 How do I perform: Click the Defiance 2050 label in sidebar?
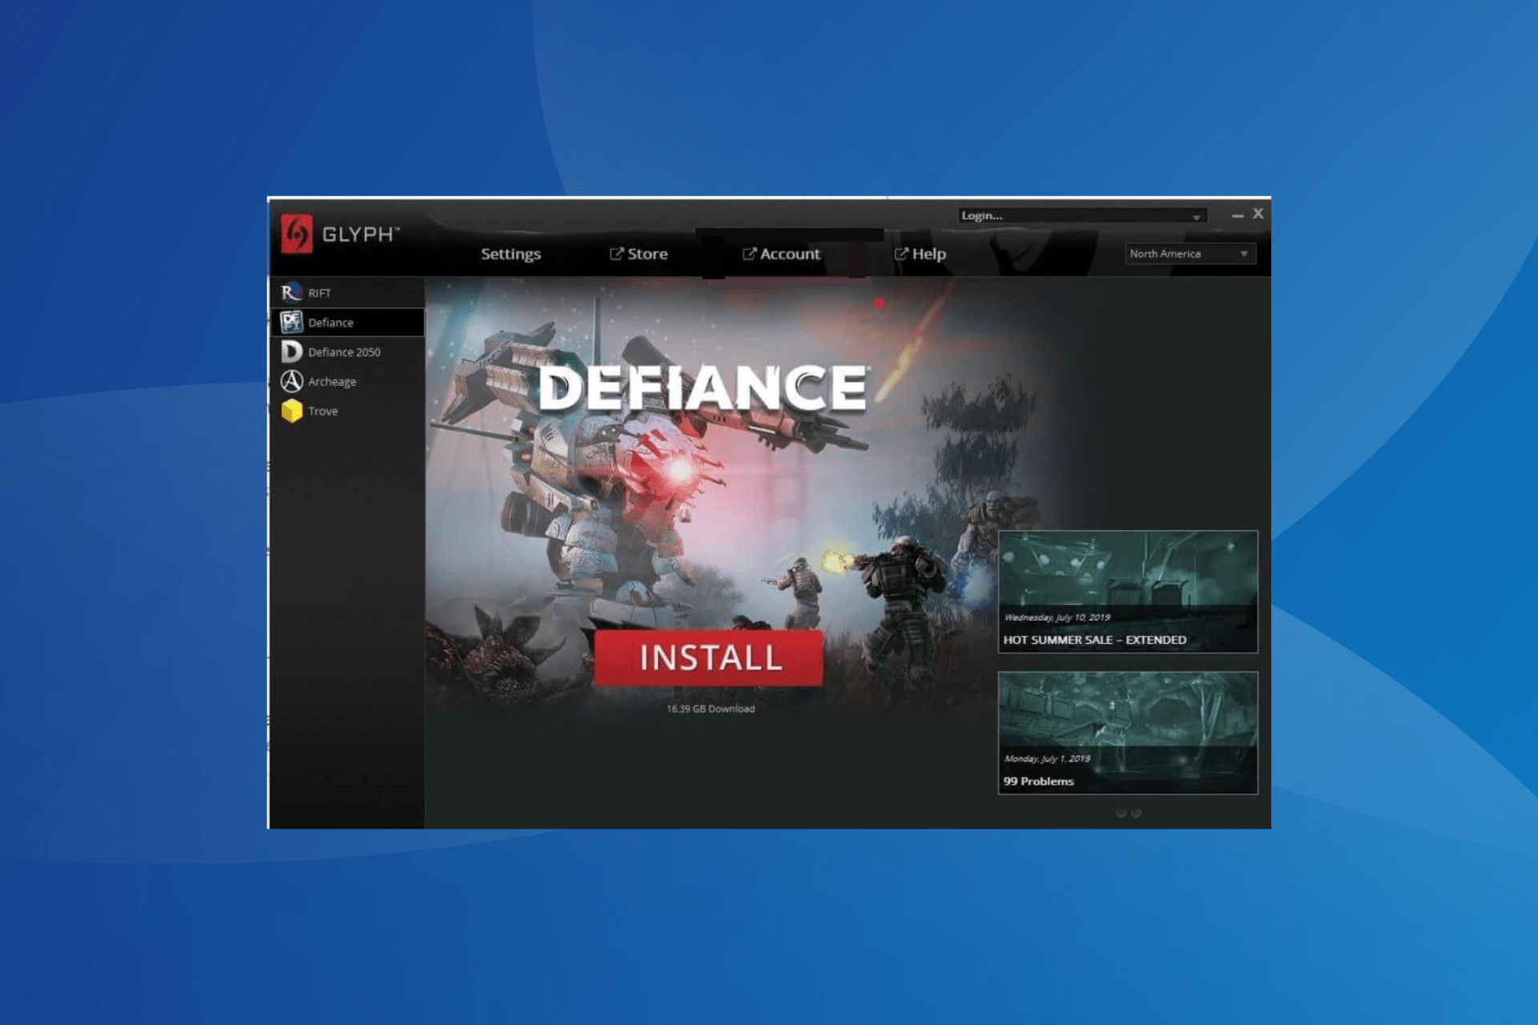(x=344, y=352)
